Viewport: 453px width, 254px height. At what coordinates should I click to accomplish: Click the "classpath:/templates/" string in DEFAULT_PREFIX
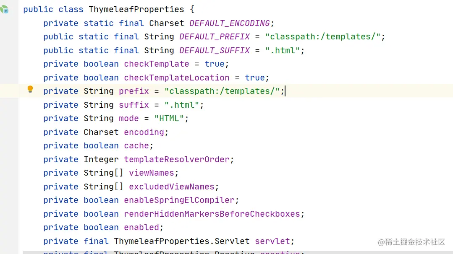coord(323,36)
